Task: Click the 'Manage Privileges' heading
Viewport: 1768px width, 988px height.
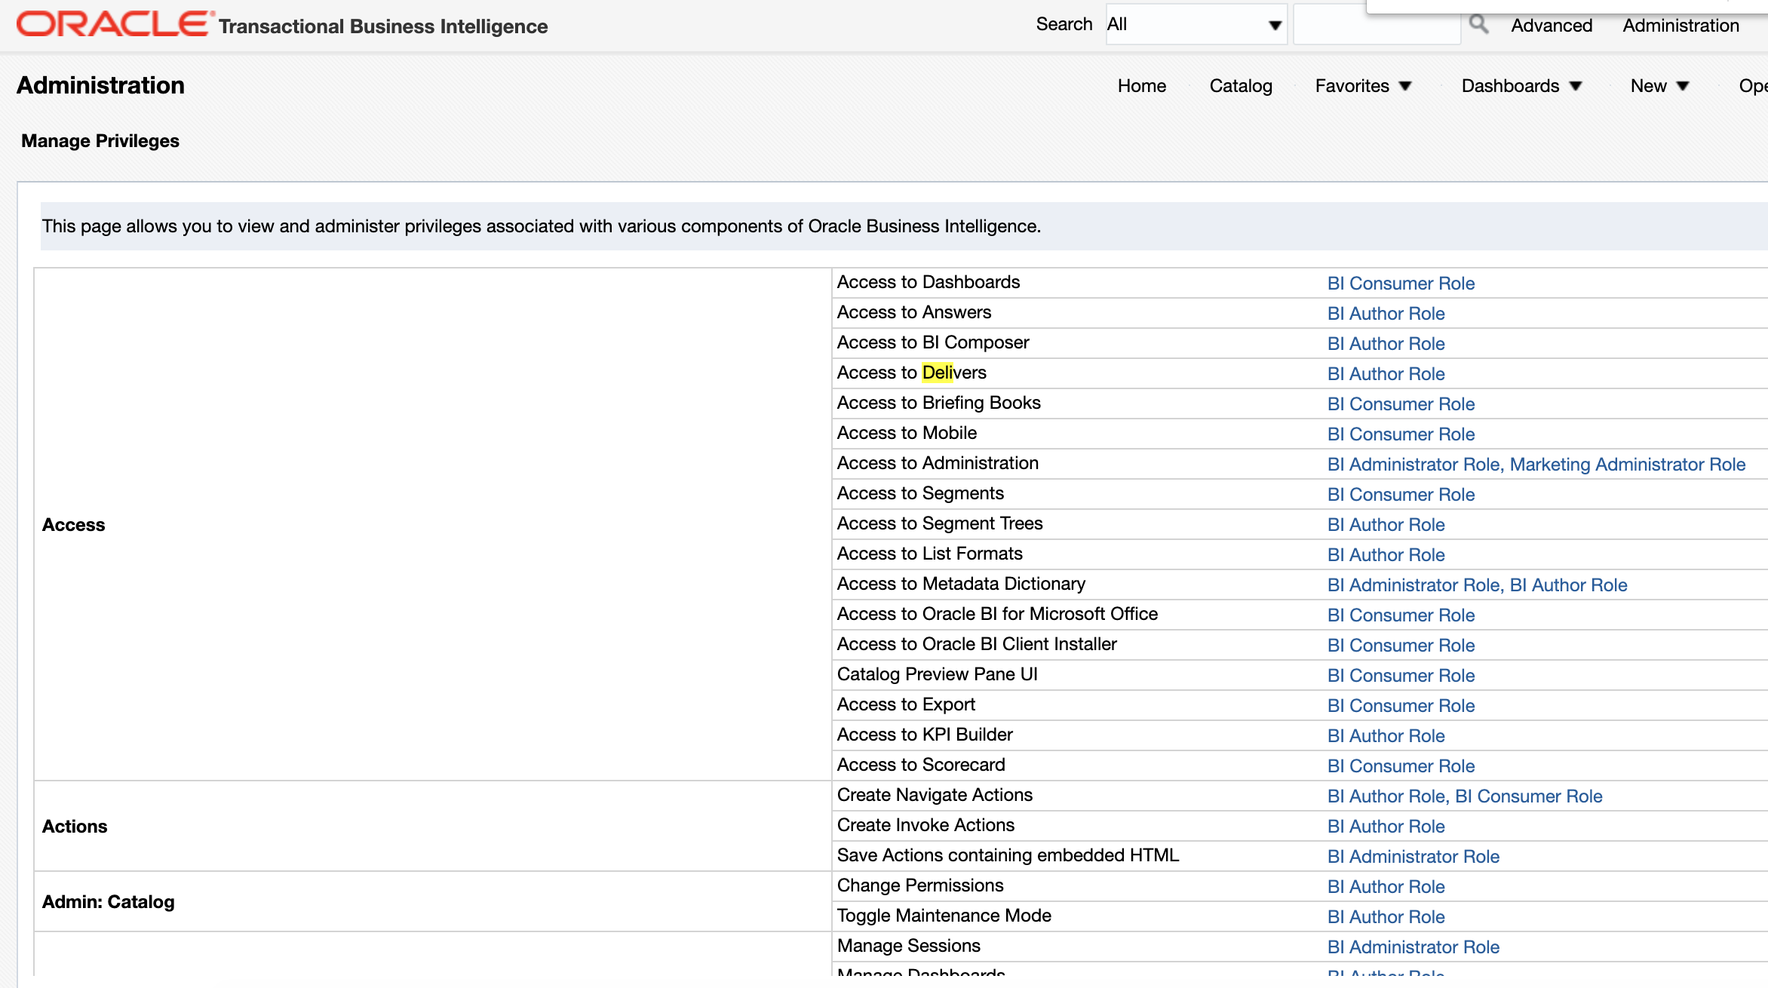Action: [100, 141]
